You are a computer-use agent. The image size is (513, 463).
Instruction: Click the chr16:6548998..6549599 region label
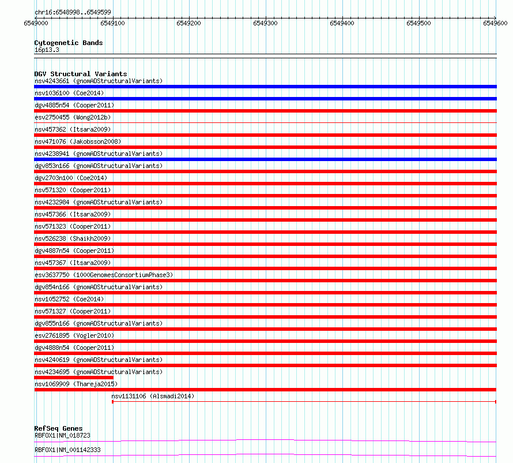point(73,12)
